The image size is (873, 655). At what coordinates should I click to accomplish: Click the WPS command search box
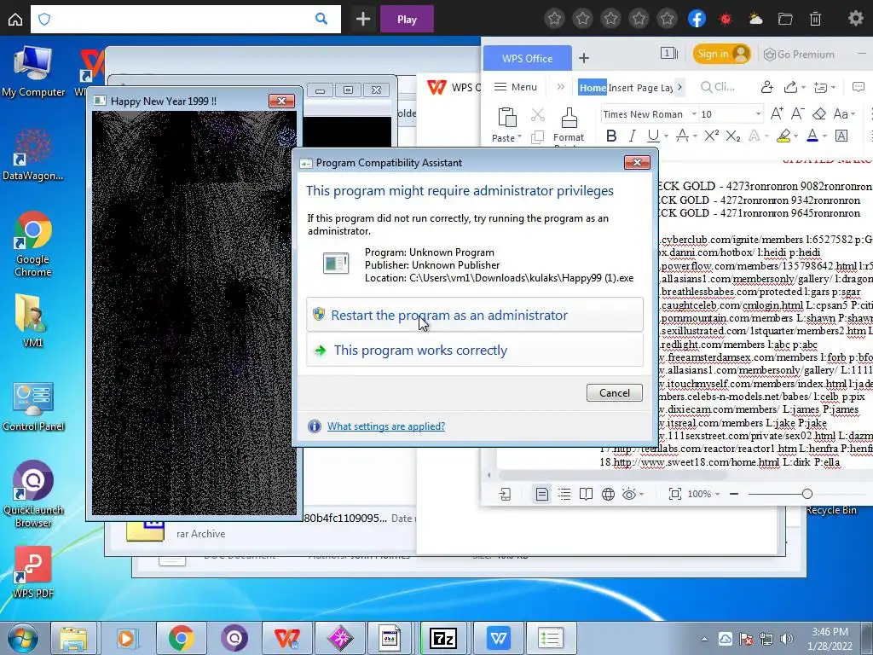coord(718,87)
